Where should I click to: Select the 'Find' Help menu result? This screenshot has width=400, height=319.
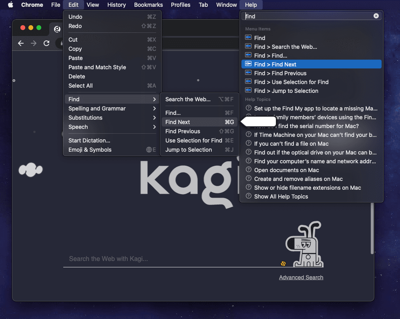coord(312,38)
